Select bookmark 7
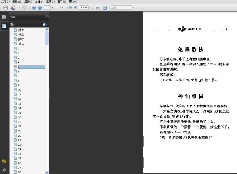 (19, 76)
